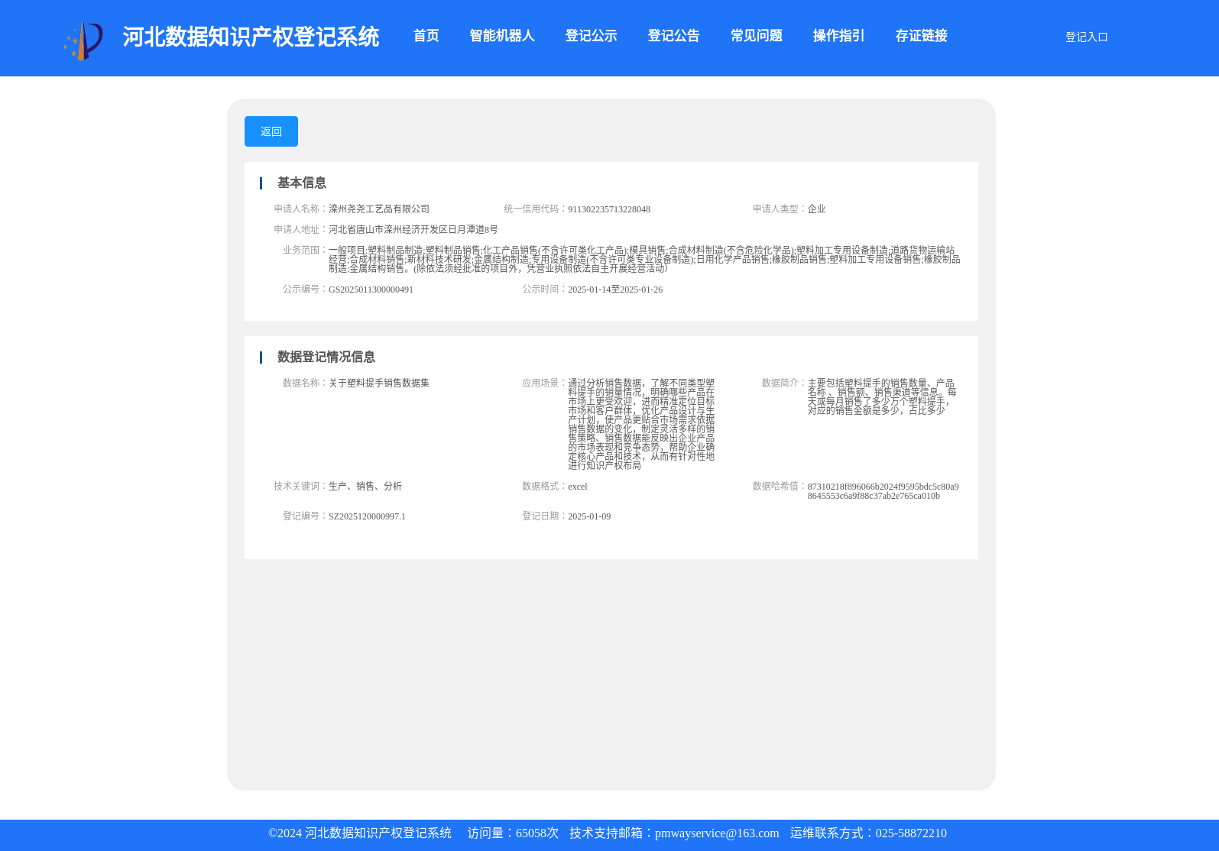
Task: Click the 业务范围 label
Action: [305, 250]
